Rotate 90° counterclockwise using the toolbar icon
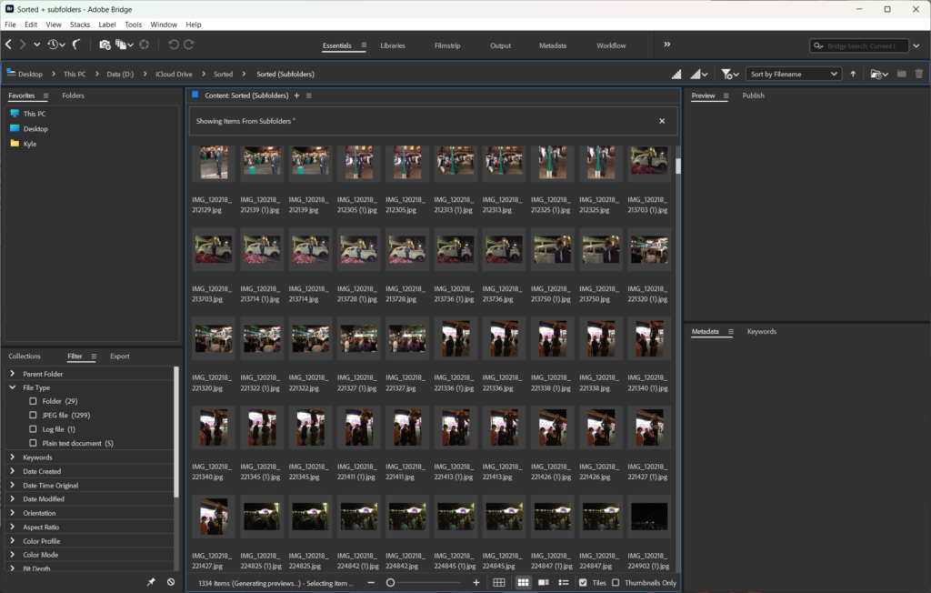931x593 pixels. point(173,45)
